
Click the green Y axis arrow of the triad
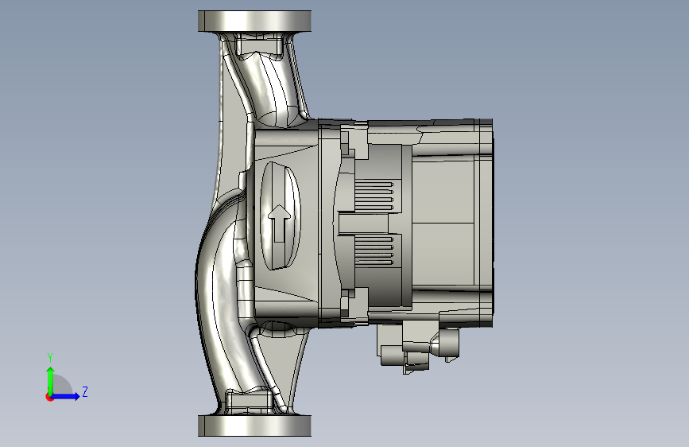pos(51,381)
